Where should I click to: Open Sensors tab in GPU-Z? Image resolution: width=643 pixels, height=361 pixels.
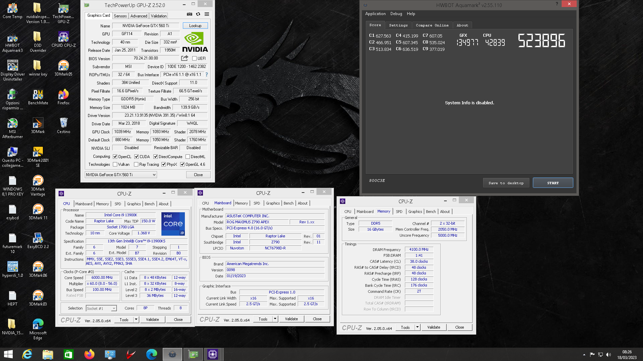tap(120, 16)
